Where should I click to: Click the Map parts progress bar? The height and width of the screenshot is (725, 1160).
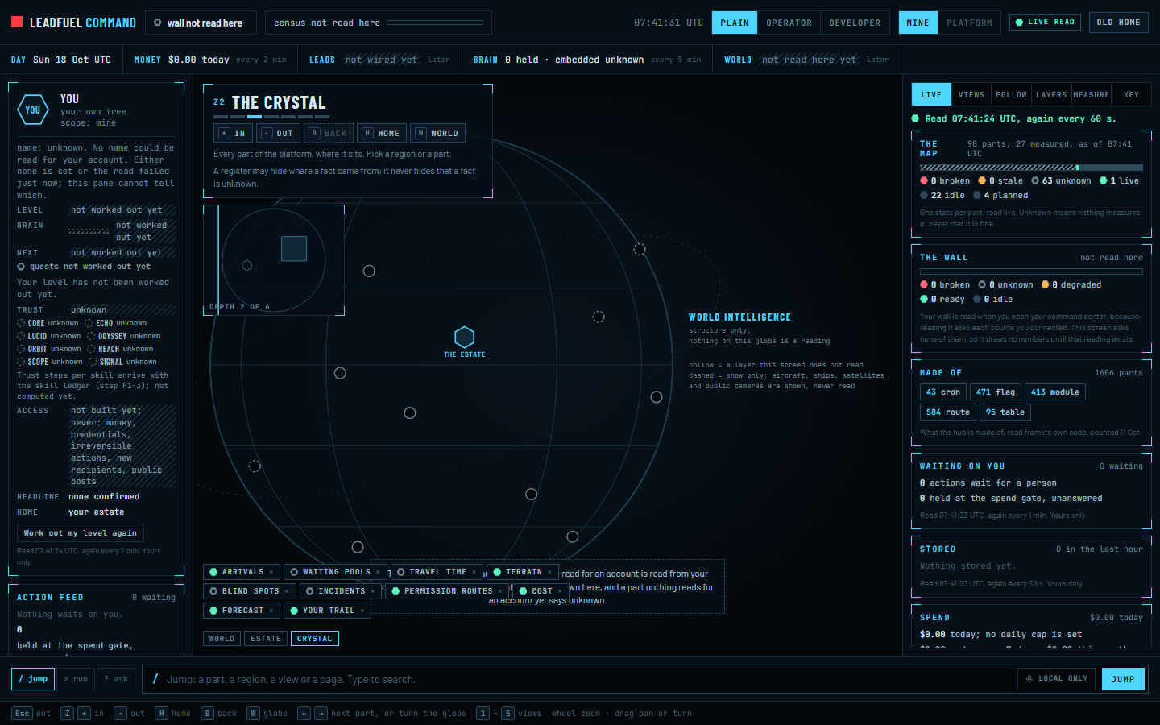[x=1031, y=168]
